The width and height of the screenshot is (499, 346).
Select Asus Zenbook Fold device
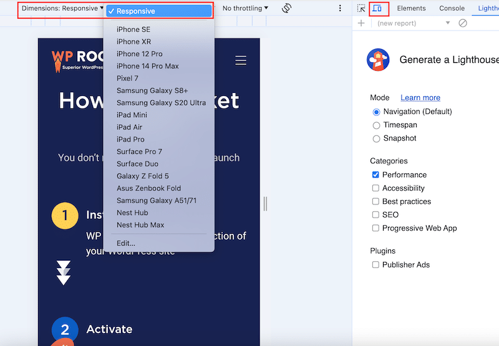pyautogui.click(x=148, y=188)
